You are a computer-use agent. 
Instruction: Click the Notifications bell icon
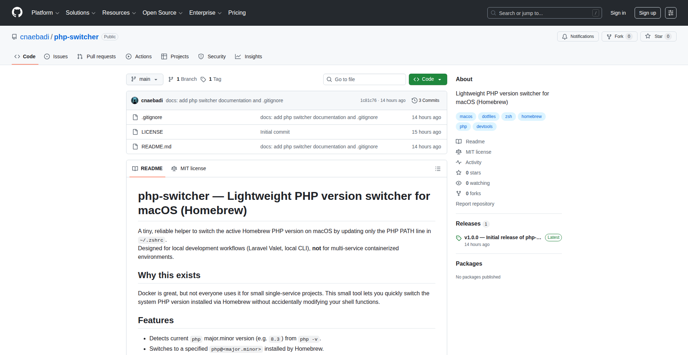(x=565, y=36)
